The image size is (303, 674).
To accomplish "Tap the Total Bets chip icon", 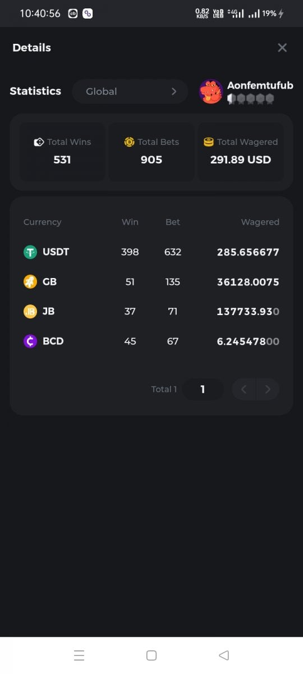I will [130, 142].
